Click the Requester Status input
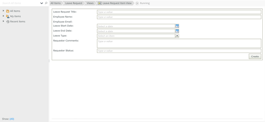Viewport: 265px width, 122px height. coord(179,51)
